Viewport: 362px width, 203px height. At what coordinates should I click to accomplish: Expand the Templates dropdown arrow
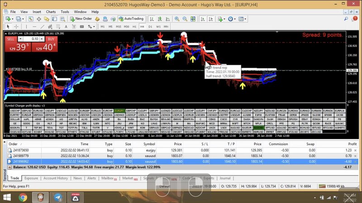point(245,19)
